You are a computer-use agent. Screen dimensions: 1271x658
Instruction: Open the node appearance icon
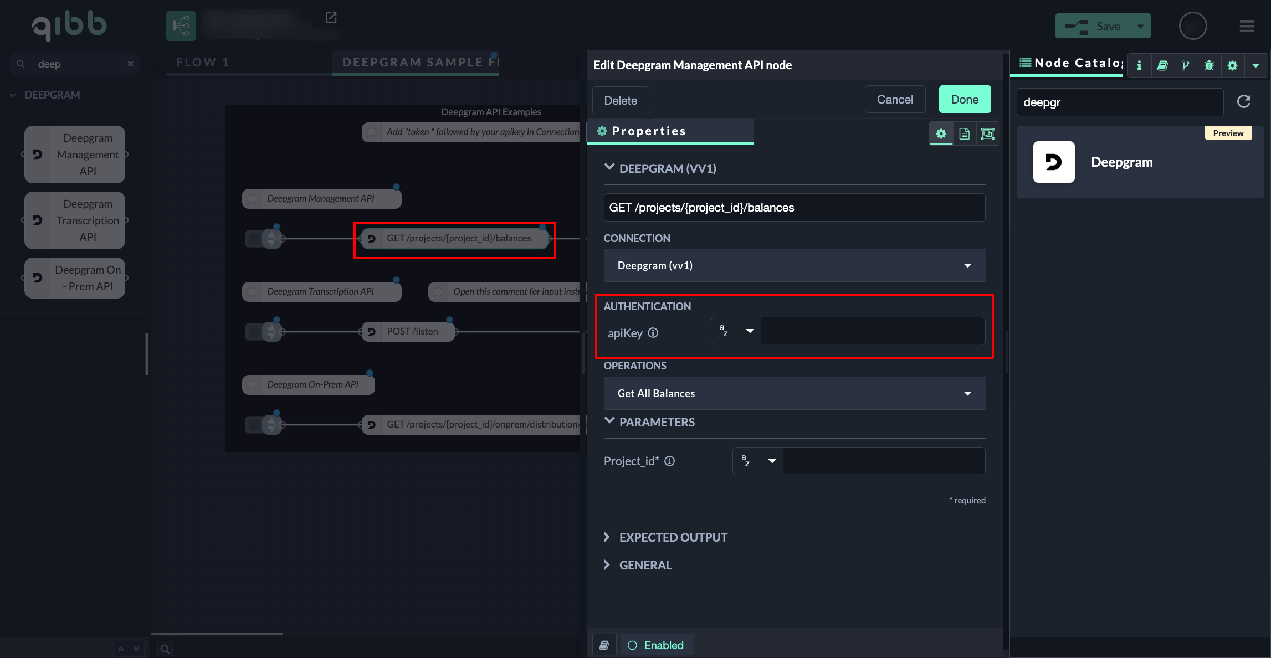pos(987,133)
